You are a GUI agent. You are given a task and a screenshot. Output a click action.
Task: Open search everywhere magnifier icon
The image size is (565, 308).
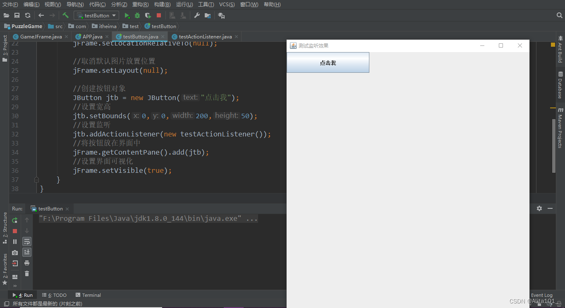coord(560,15)
